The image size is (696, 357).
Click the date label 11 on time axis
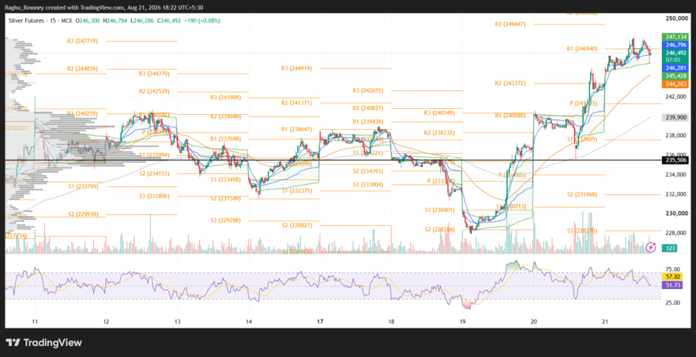(x=35, y=320)
